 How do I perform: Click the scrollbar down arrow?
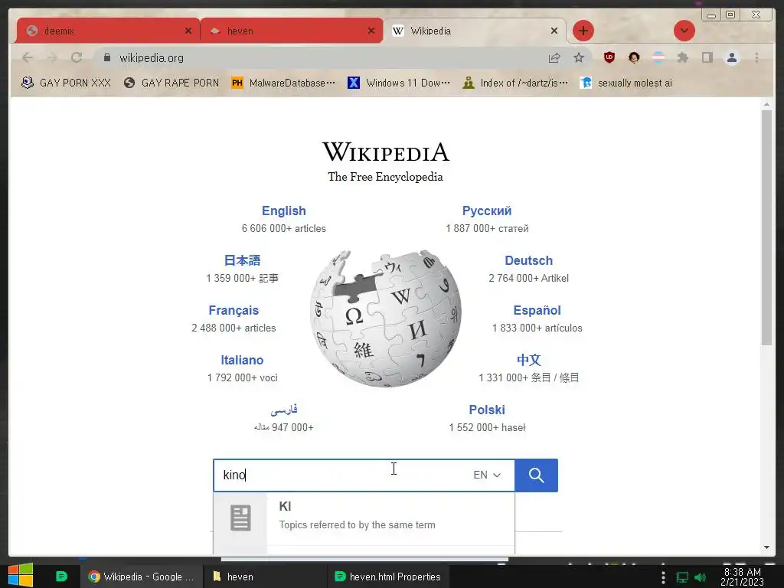[x=766, y=547]
